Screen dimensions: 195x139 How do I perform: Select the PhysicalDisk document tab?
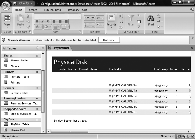click(59, 48)
